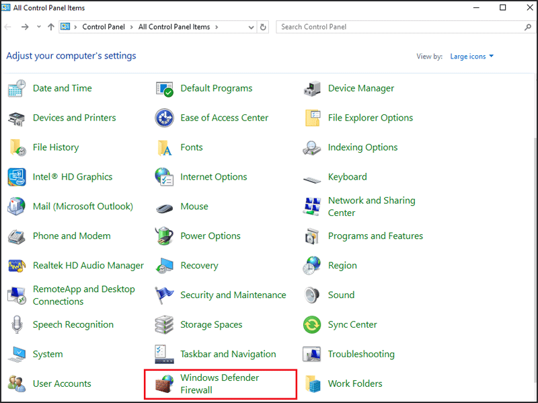This screenshot has width=538, height=403.
Task: Click the Control Panel icon in address bar
Action: point(65,27)
